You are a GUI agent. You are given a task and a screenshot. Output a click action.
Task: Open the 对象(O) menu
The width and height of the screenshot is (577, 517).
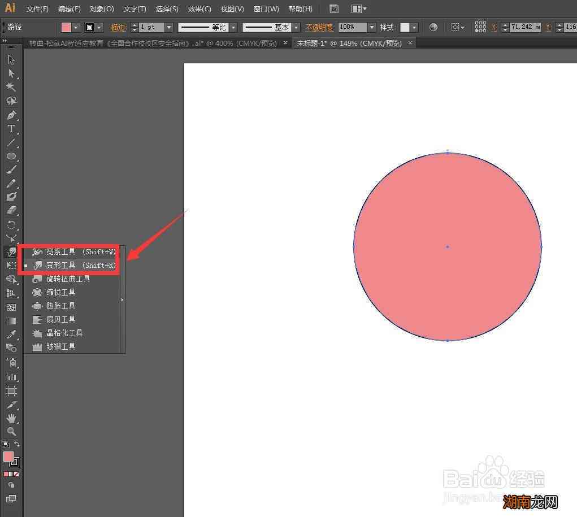click(x=102, y=9)
